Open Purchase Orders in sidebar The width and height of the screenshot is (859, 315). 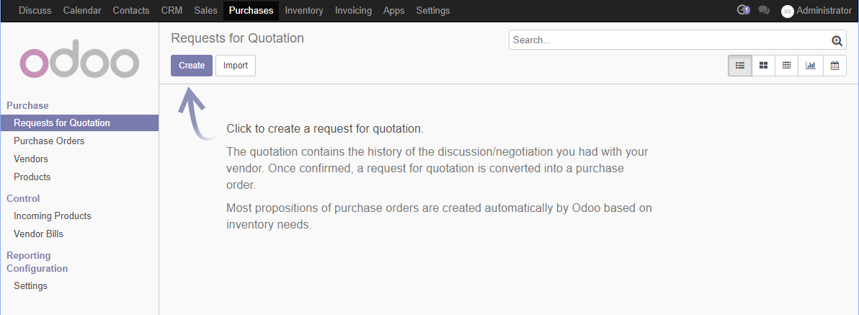pos(49,141)
